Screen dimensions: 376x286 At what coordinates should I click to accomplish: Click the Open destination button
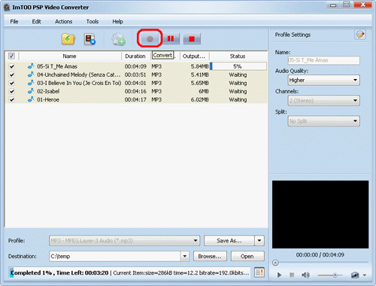pos(247,256)
